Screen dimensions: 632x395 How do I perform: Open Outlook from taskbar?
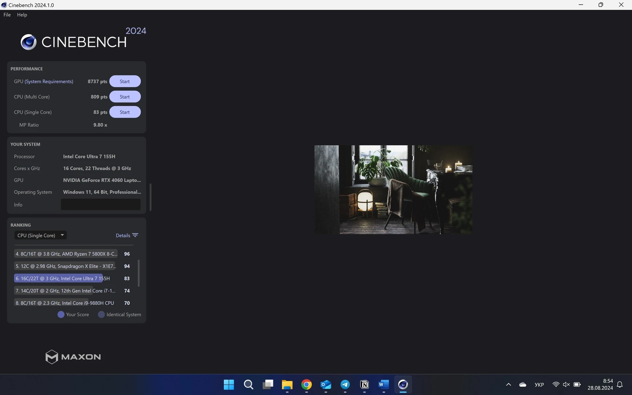pos(326,384)
